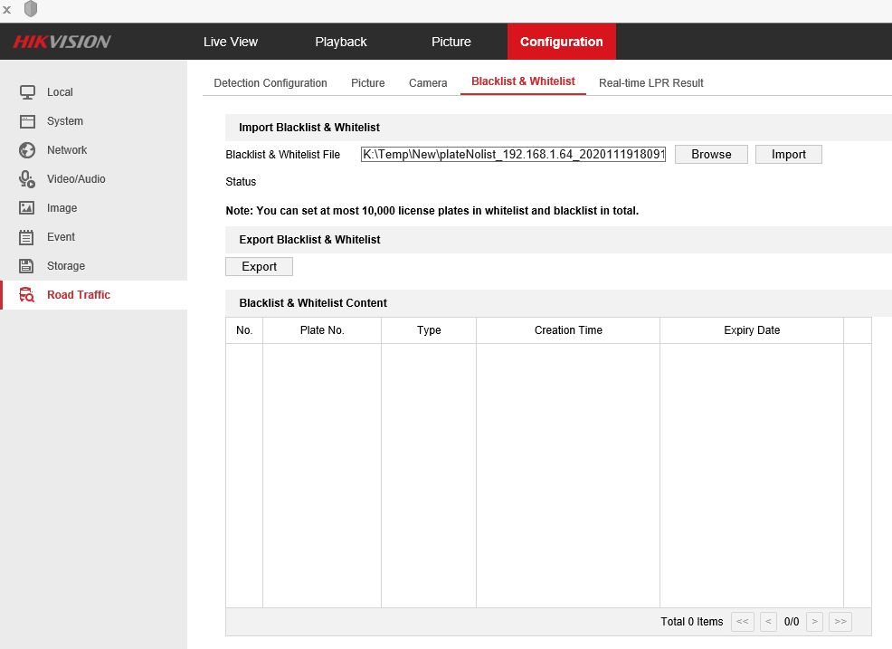This screenshot has width=892, height=649.
Task: Go to Real-time LPR Result tab
Action: 651,83
